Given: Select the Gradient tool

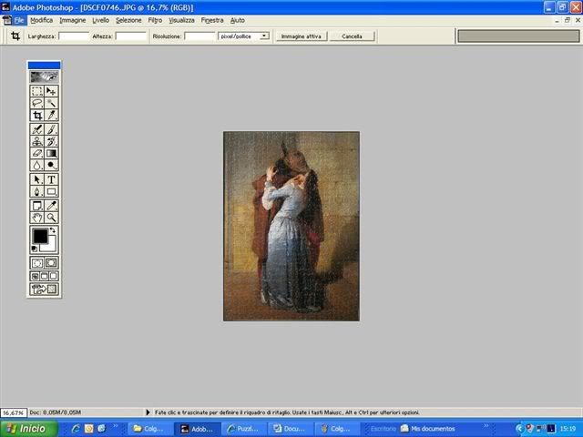Looking at the screenshot, I should pos(51,153).
